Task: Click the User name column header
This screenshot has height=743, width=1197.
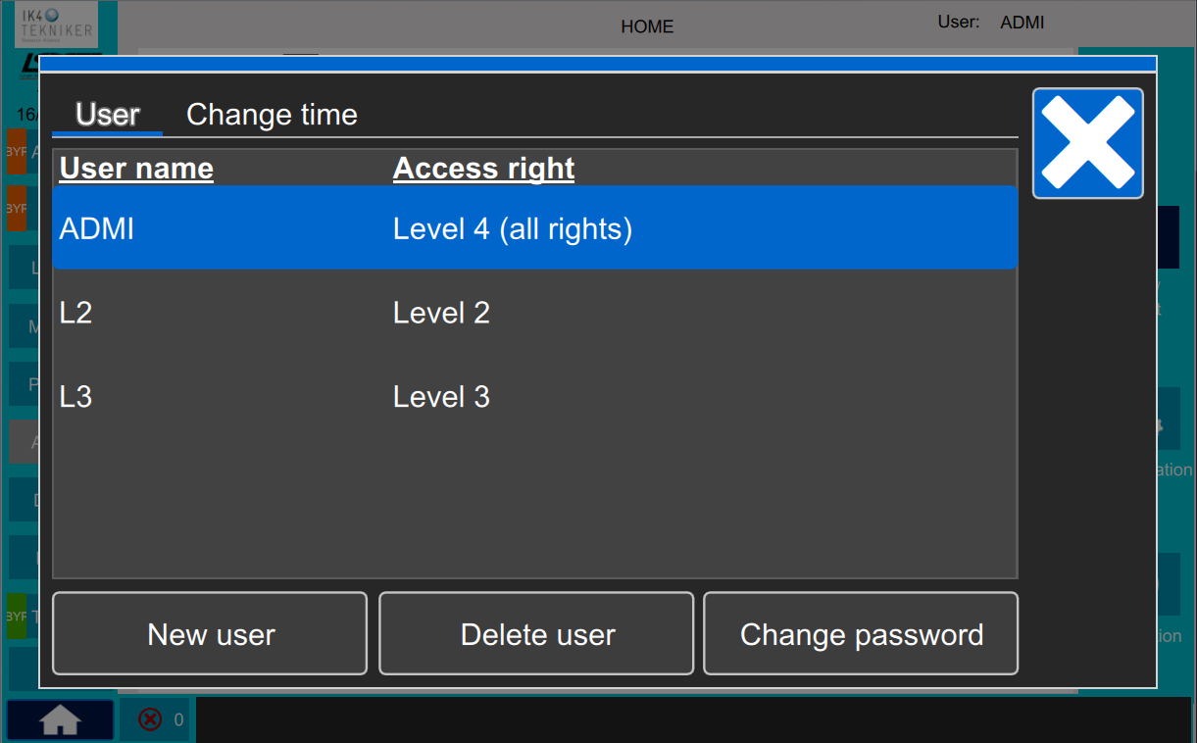Action: [x=136, y=169]
